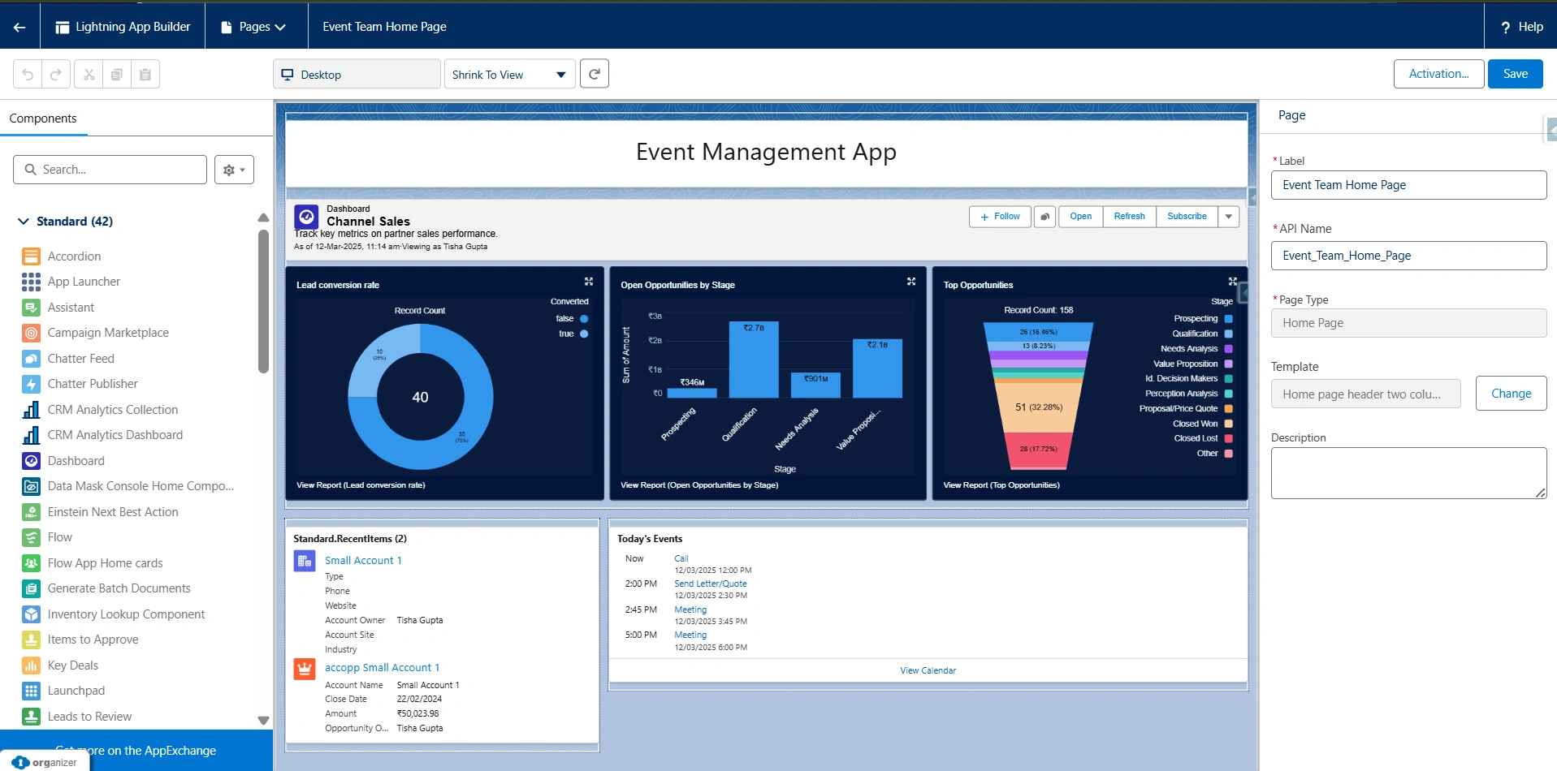Viewport: 1557px width, 771px height.
Task: Click the Save button
Action: coord(1515,74)
